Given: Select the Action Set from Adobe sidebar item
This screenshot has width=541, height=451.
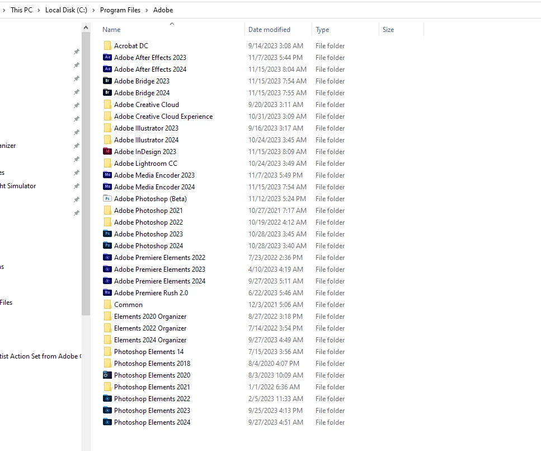Looking at the screenshot, I should tap(41, 356).
